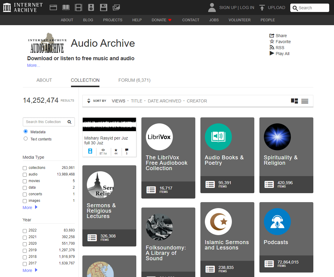This screenshot has height=277, width=334.
Task: Open the PEOPLE menu item
Action: 268,20
